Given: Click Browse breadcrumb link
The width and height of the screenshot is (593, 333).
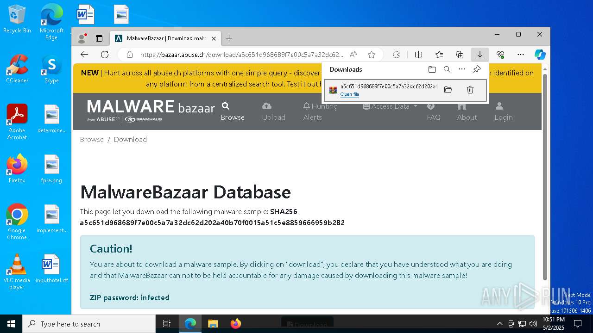Looking at the screenshot, I should [92, 140].
